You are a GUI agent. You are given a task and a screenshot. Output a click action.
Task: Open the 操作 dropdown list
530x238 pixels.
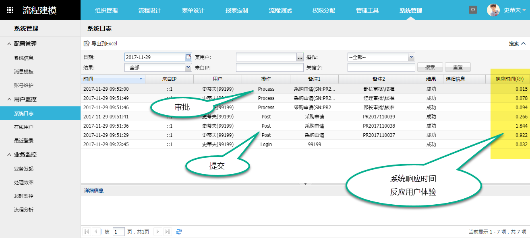click(x=411, y=57)
